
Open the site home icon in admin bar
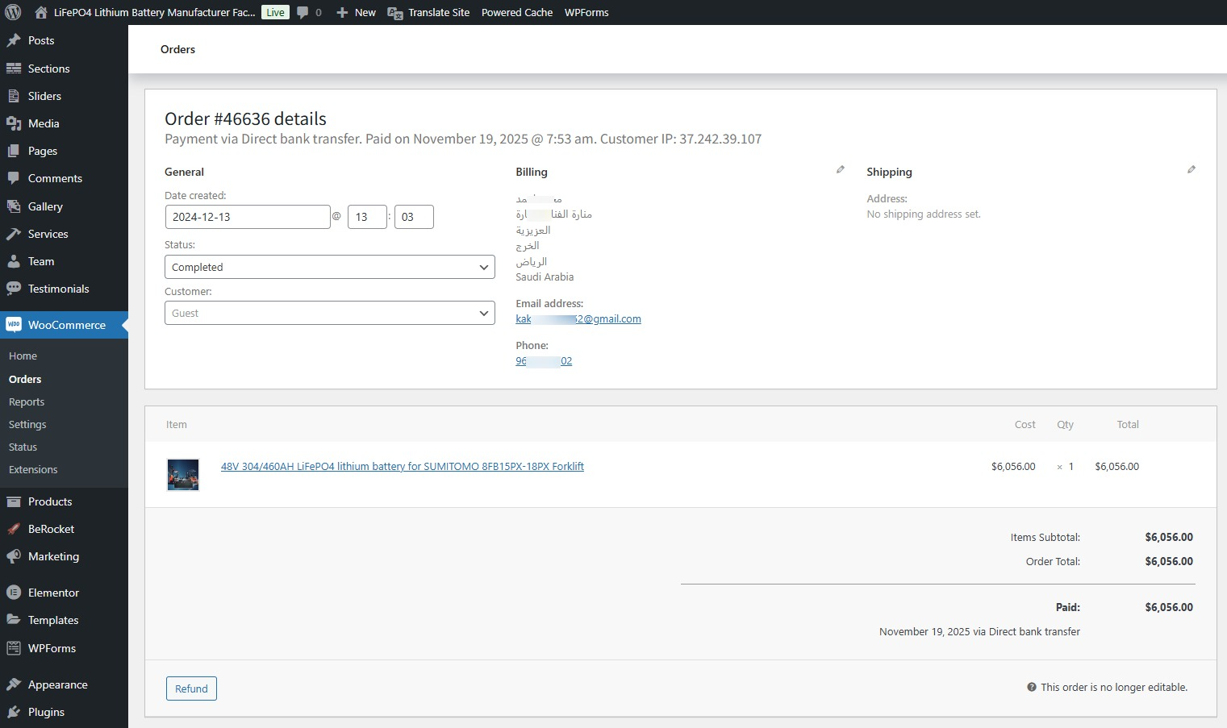click(41, 12)
